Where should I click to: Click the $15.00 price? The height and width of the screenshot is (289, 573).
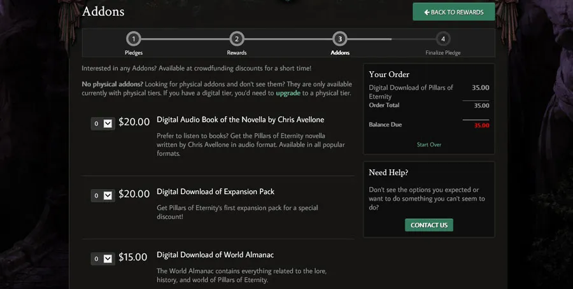[x=132, y=257]
